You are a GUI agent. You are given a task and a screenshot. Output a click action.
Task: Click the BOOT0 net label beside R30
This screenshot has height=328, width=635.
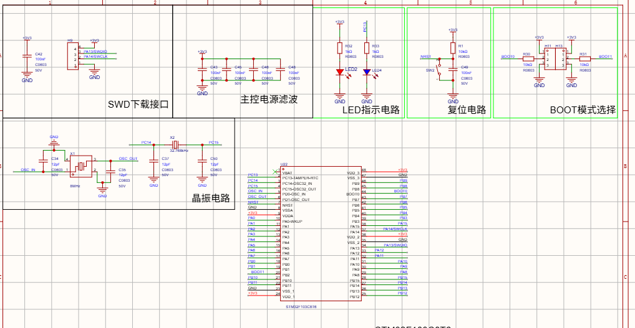click(507, 57)
